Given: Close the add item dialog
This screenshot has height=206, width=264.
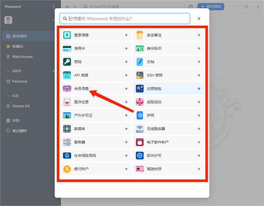Looking at the screenshot, I should point(199,18).
